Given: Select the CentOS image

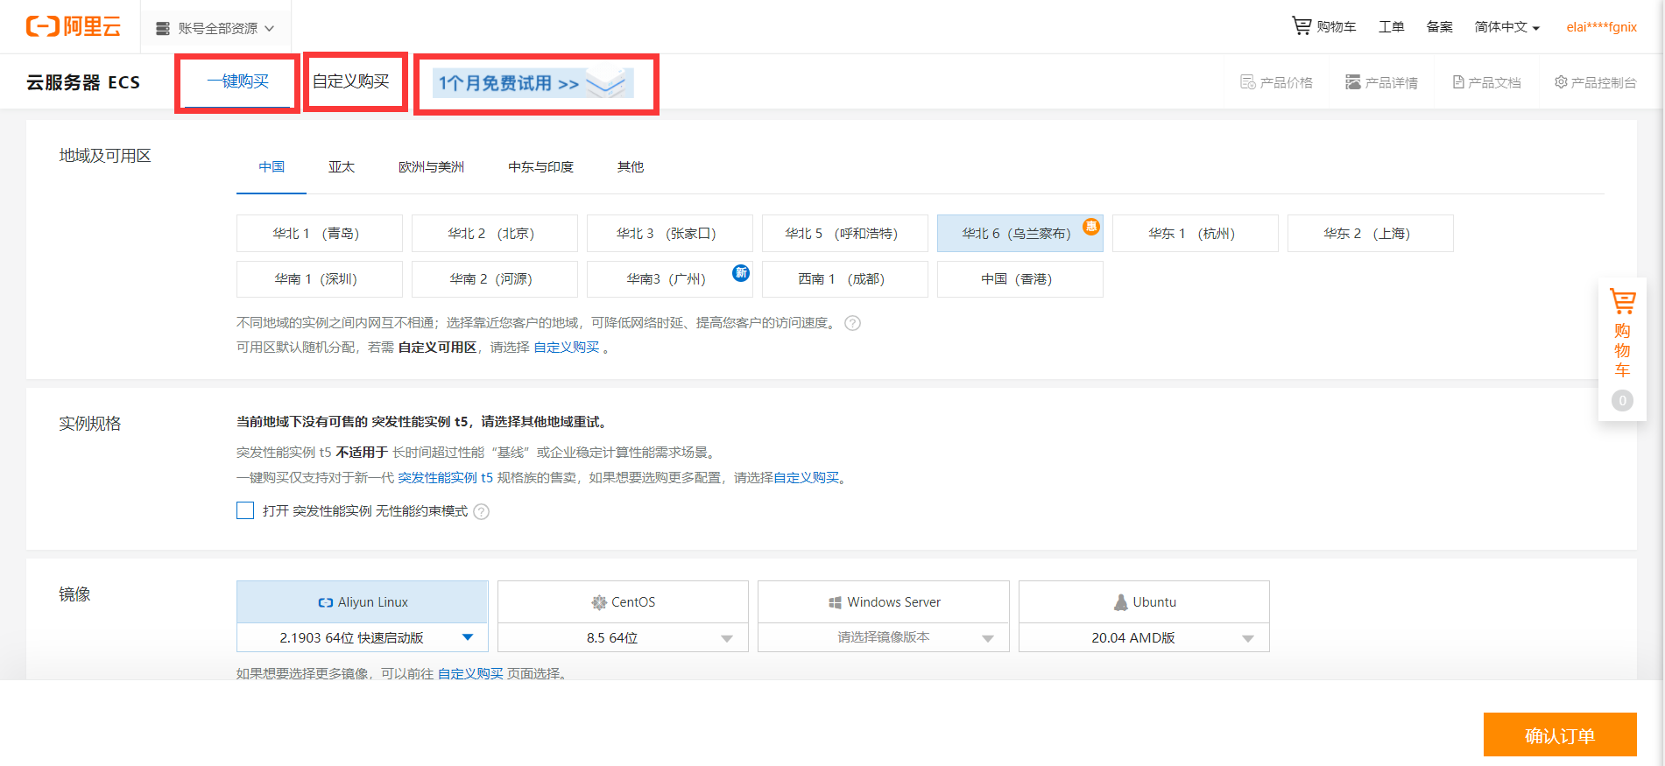Looking at the screenshot, I should 623,602.
